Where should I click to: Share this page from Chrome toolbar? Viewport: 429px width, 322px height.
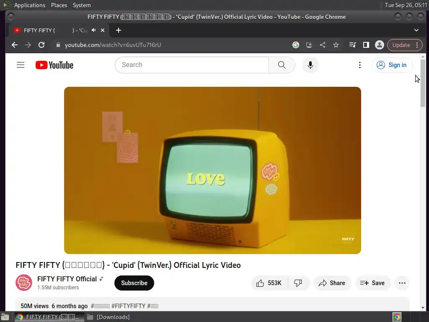click(x=323, y=45)
